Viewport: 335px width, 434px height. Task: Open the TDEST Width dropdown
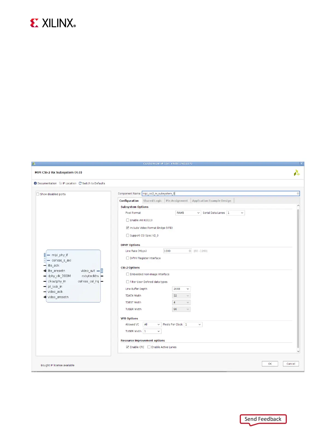coord(181,302)
